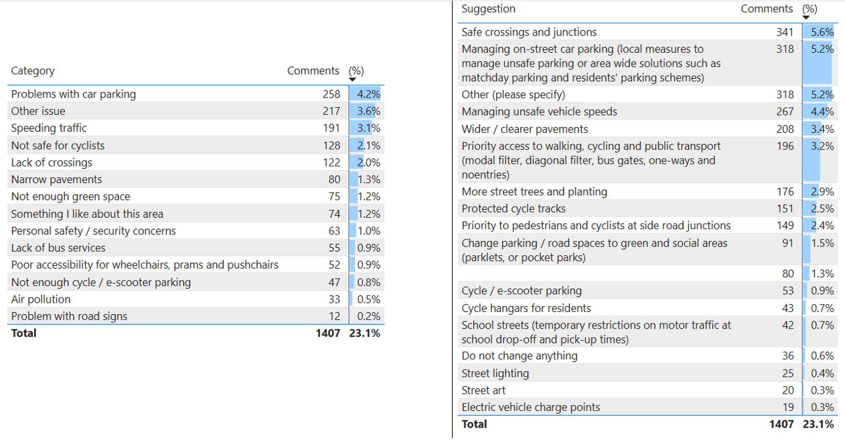The width and height of the screenshot is (845, 441).
Task: Select the Problems with car parking row
Action: pyautogui.click(x=74, y=94)
